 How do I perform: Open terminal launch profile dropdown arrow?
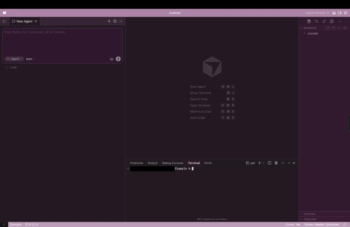(264, 163)
